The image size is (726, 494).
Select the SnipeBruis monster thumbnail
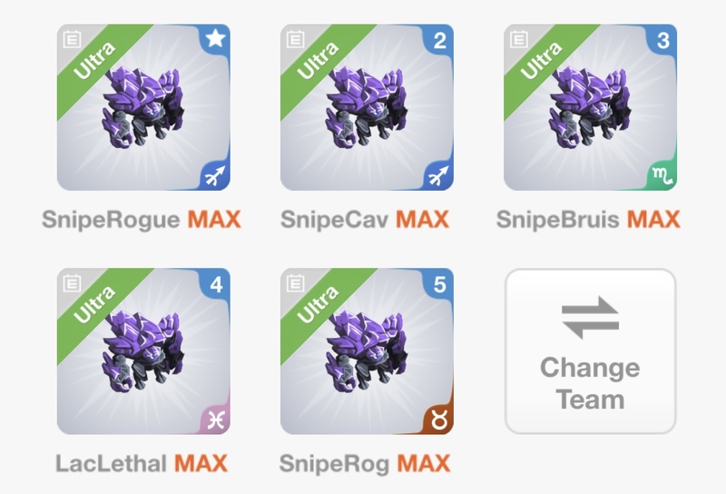coord(591,107)
